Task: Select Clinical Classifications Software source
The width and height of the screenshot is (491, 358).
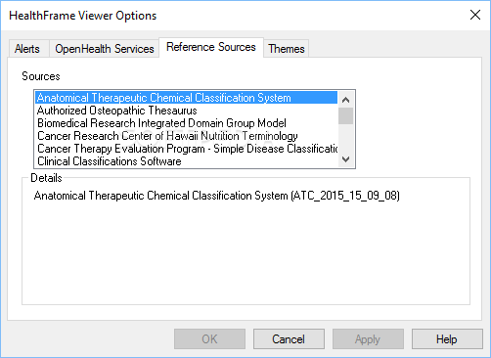Action: click(186, 161)
